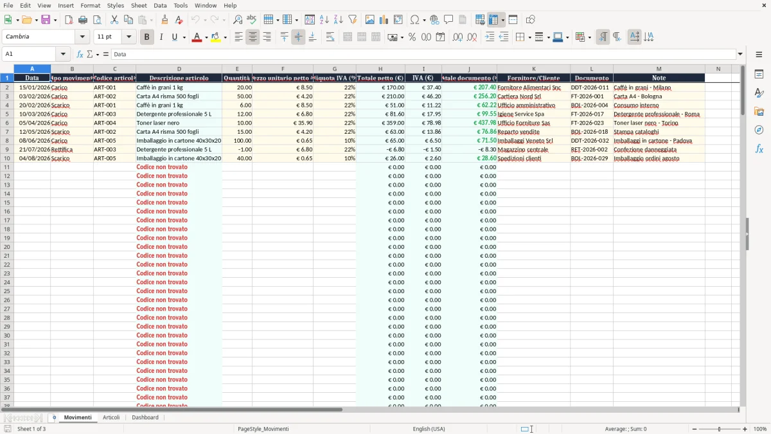Click PageStyle_Movimenti in status bar
The height and width of the screenshot is (434, 771).
[x=263, y=429]
